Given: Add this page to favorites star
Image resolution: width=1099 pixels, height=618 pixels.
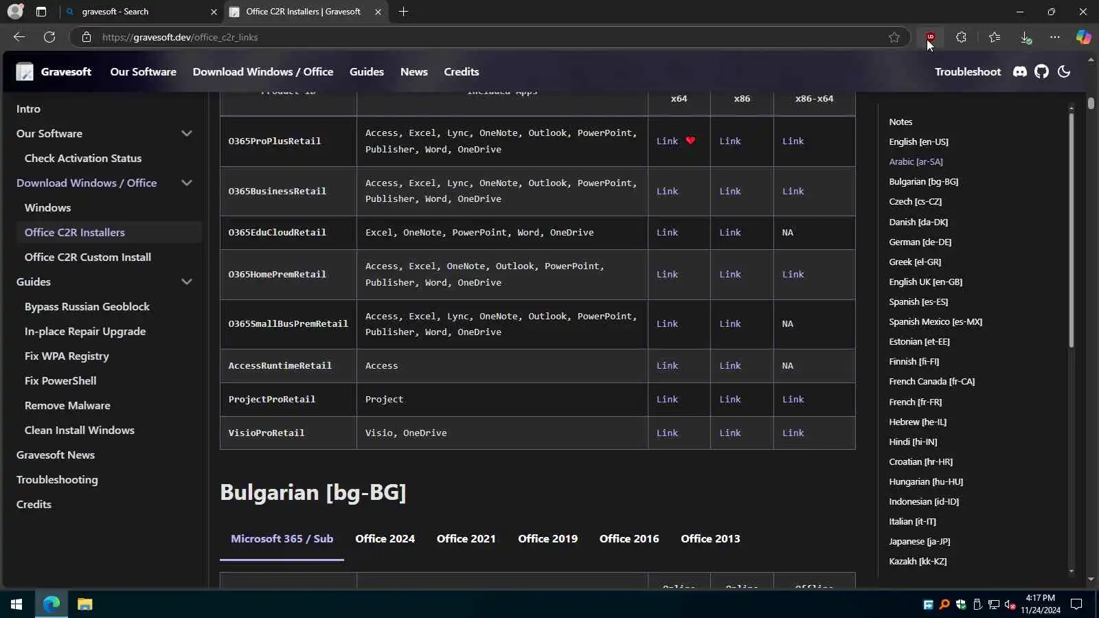Looking at the screenshot, I should click(x=894, y=37).
